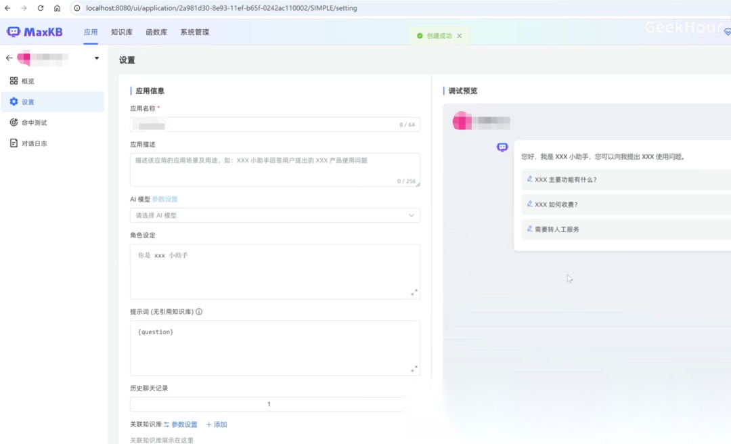This screenshot has width=731, height=444.
Task: Click the browser home icon
Action: point(57,8)
